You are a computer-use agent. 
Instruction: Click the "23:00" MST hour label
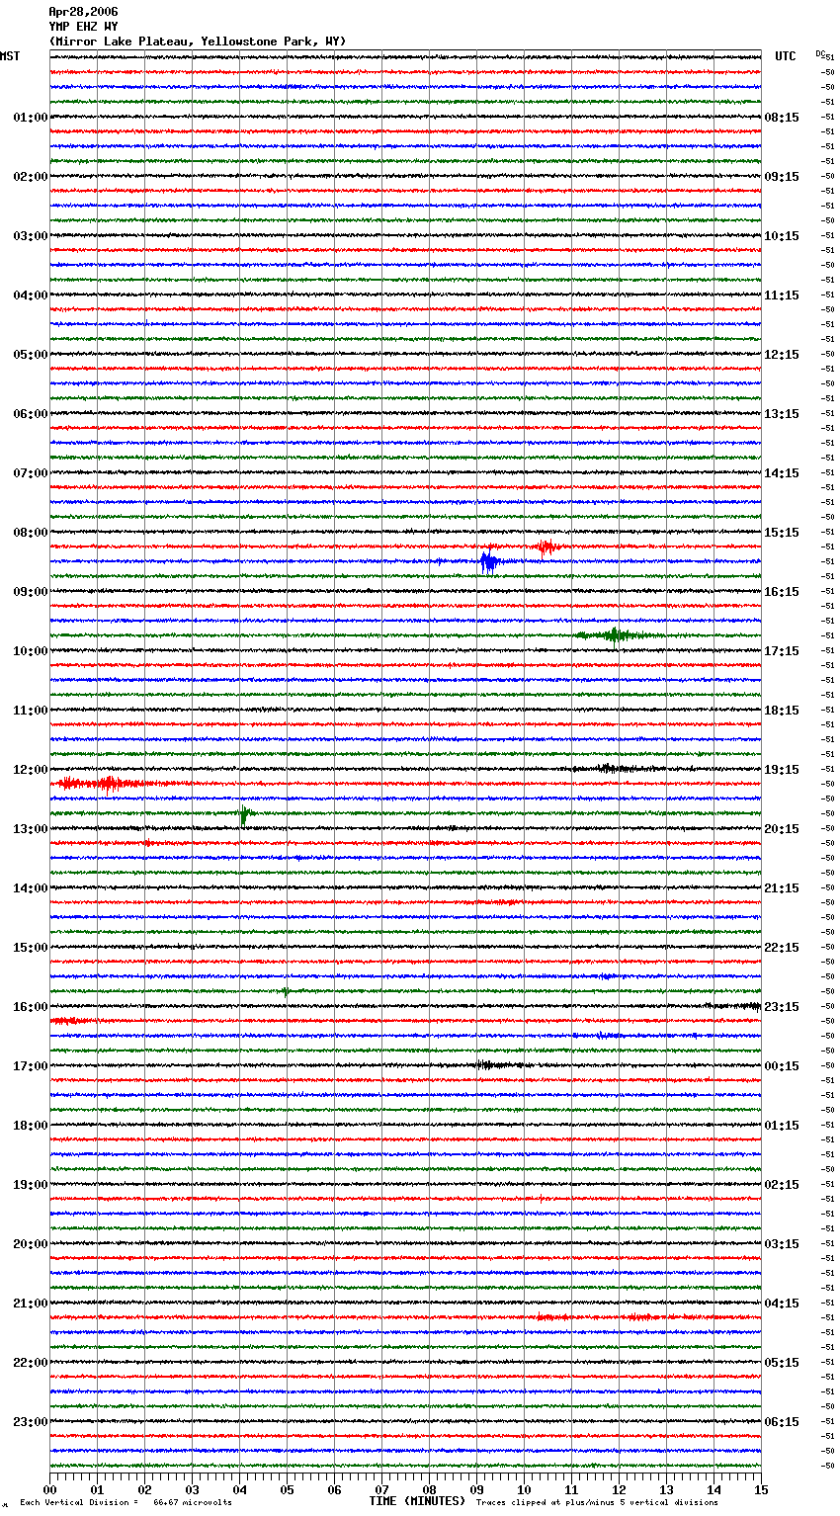coord(31,1422)
